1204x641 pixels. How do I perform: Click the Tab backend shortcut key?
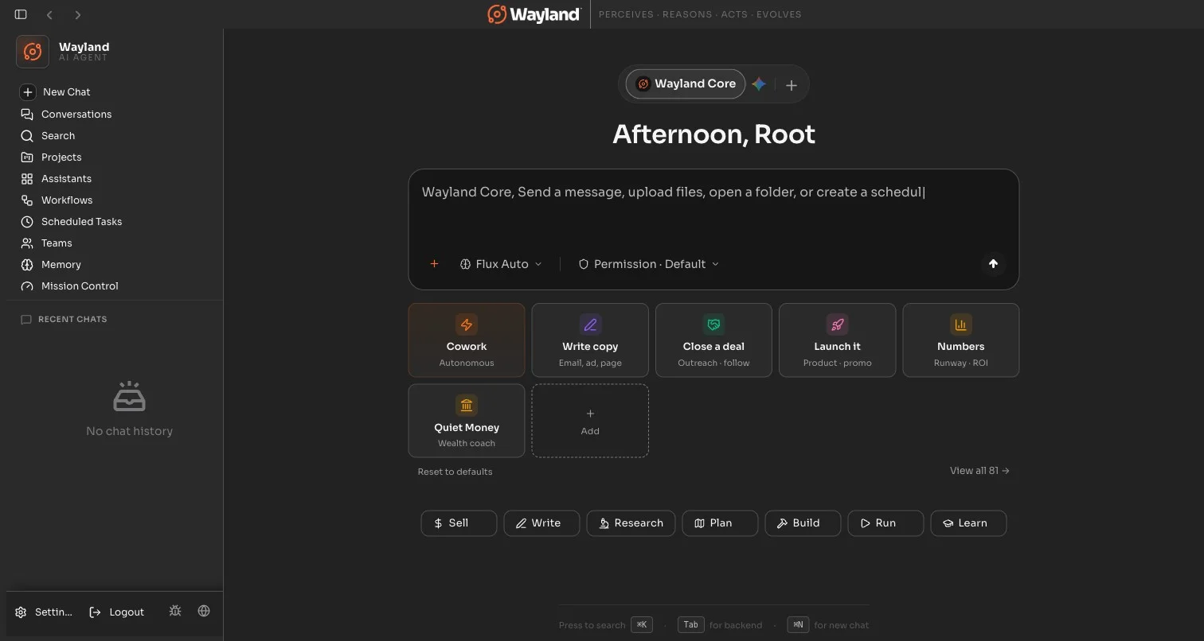[691, 625]
